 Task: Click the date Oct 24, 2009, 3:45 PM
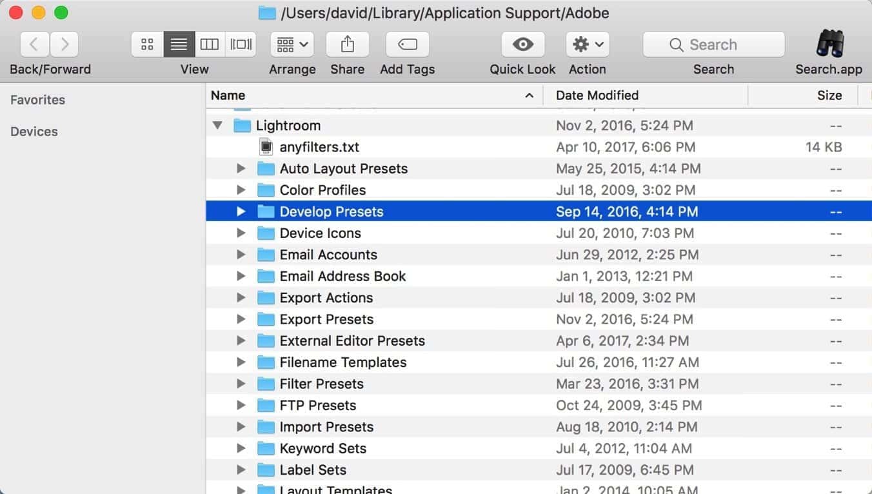629,406
